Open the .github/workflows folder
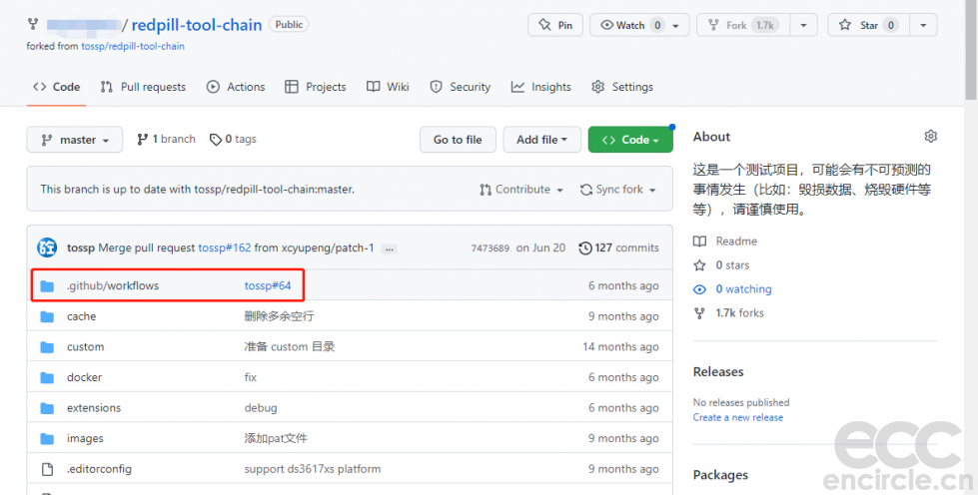 (113, 285)
